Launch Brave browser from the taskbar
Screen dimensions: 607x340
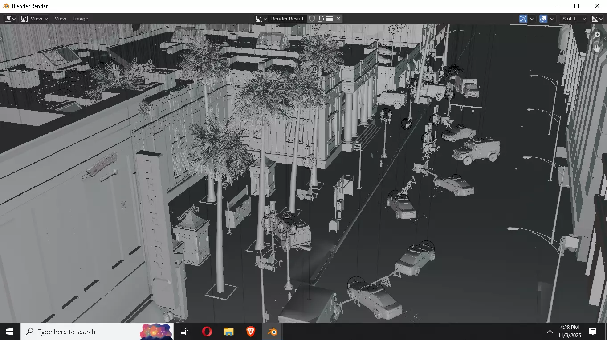click(250, 332)
